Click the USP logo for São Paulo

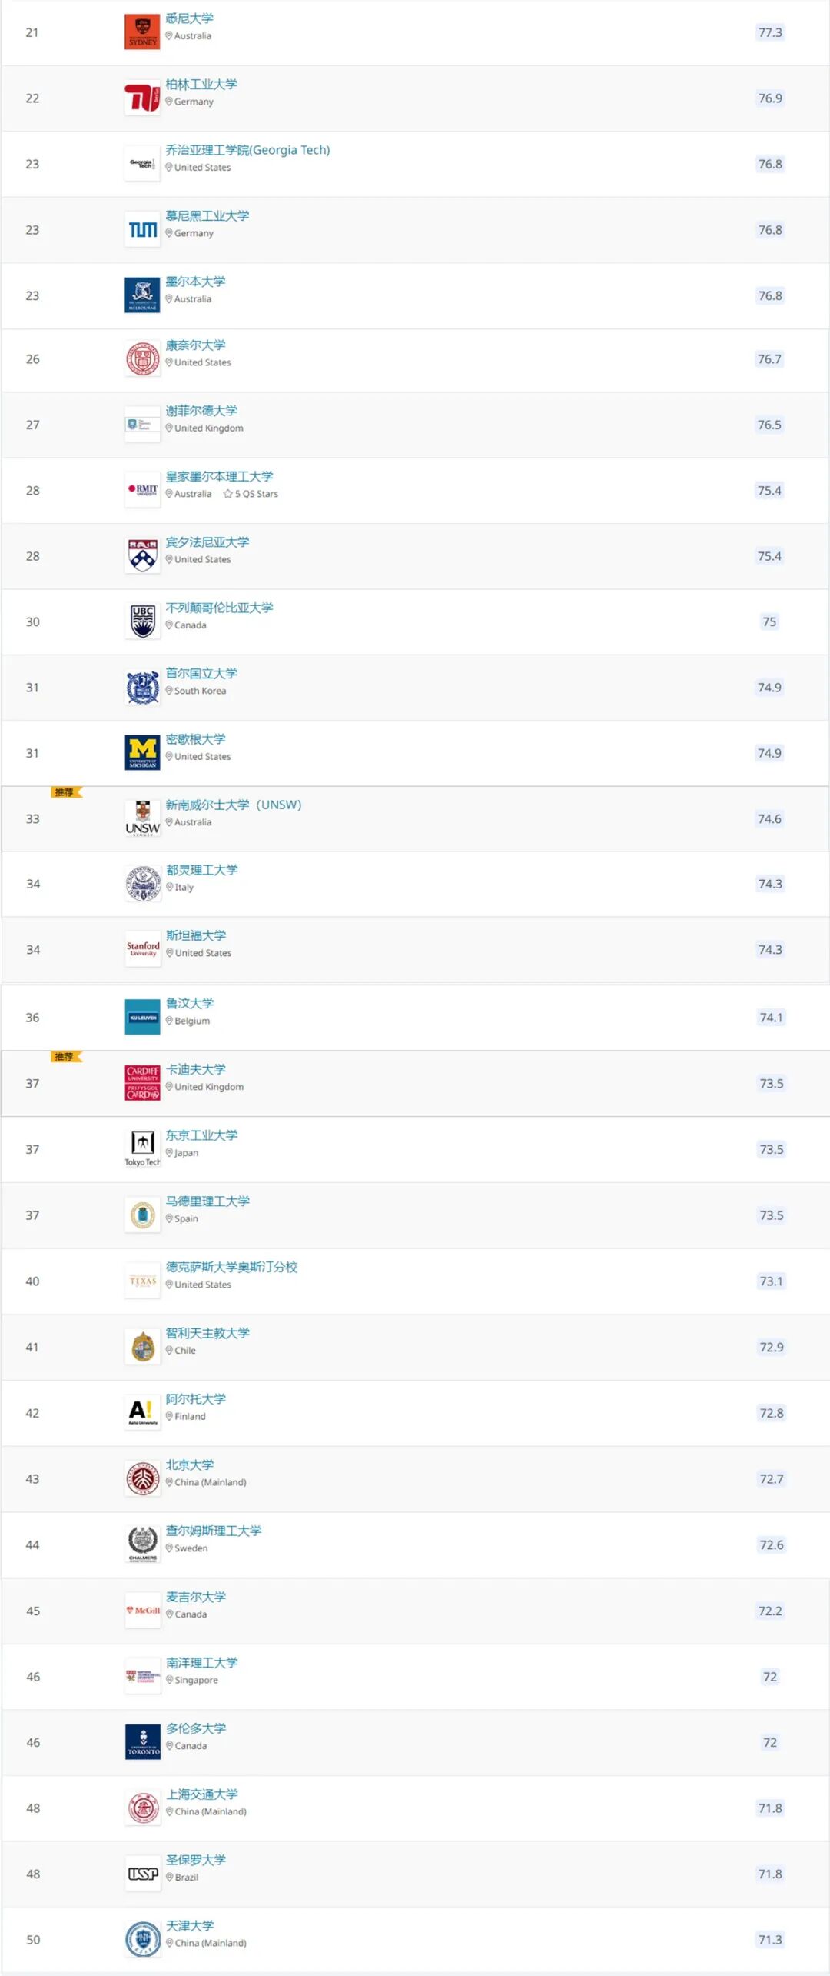(143, 1874)
